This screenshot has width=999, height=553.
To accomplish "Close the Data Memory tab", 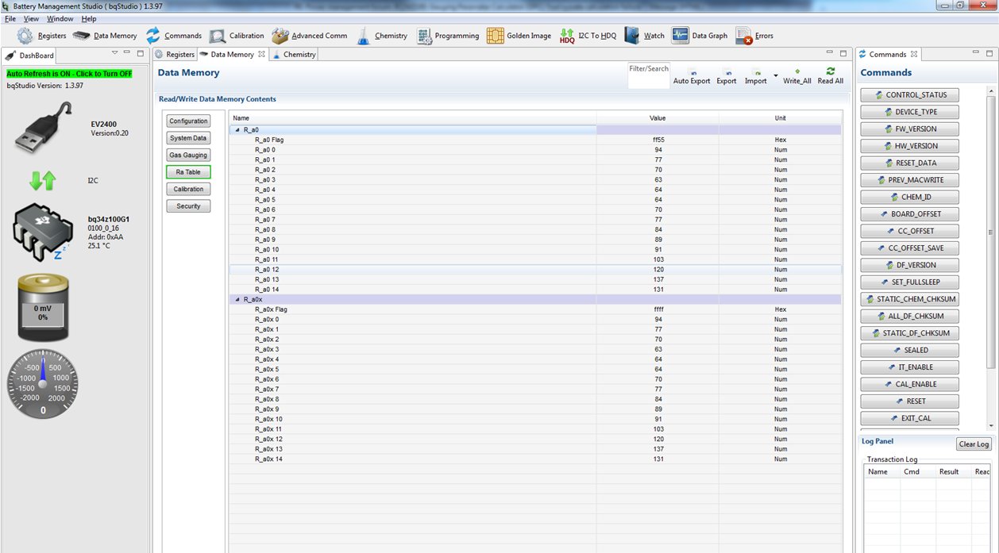I will point(261,54).
